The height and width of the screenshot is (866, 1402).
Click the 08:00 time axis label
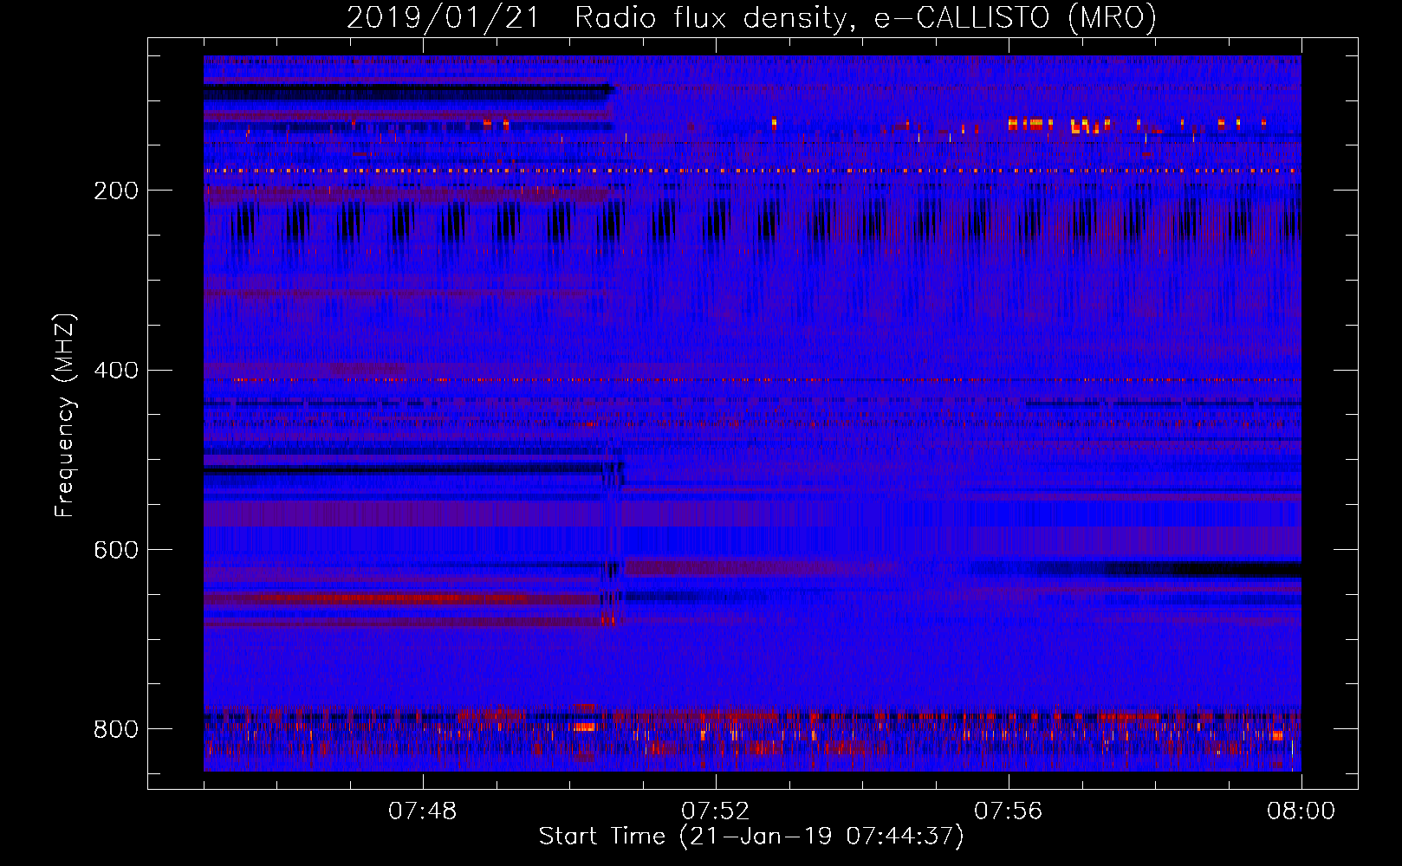click(x=1301, y=811)
